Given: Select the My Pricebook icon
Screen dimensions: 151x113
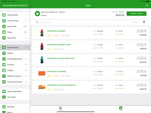Looking at the screenshot, I should (x=4, y=47).
